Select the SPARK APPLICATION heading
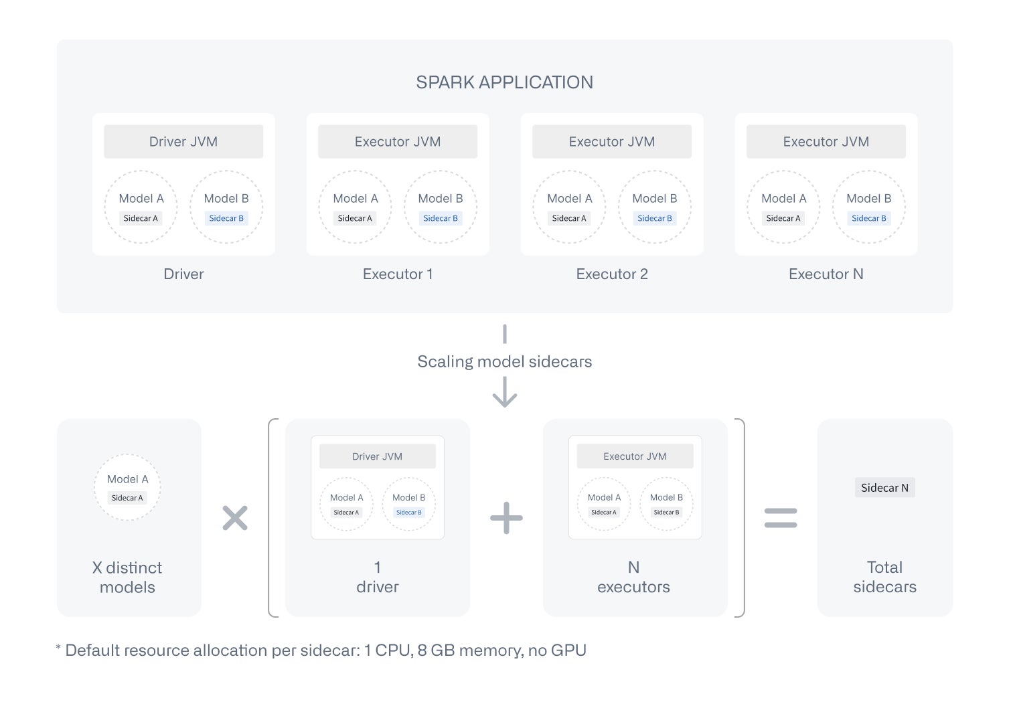The image size is (1011, 706). pos(505,82)
